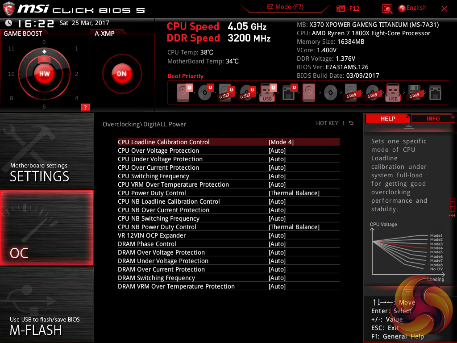Image resolution: width=457 pixels, height=343 pixels.
Task: Toggle the GAME BOOST HW knob
Action: (44, 74)
